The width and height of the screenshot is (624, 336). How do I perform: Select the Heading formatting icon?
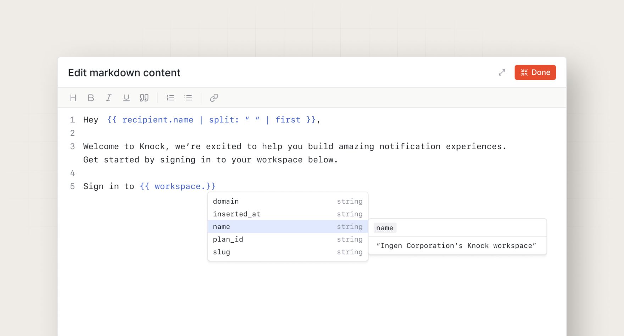click(73, 98)
